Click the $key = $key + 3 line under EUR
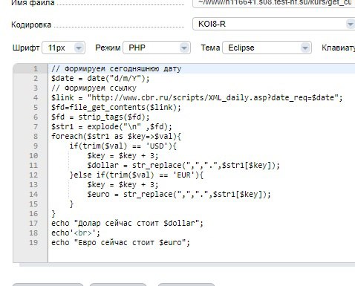355x286 pixels. point(123,184)
